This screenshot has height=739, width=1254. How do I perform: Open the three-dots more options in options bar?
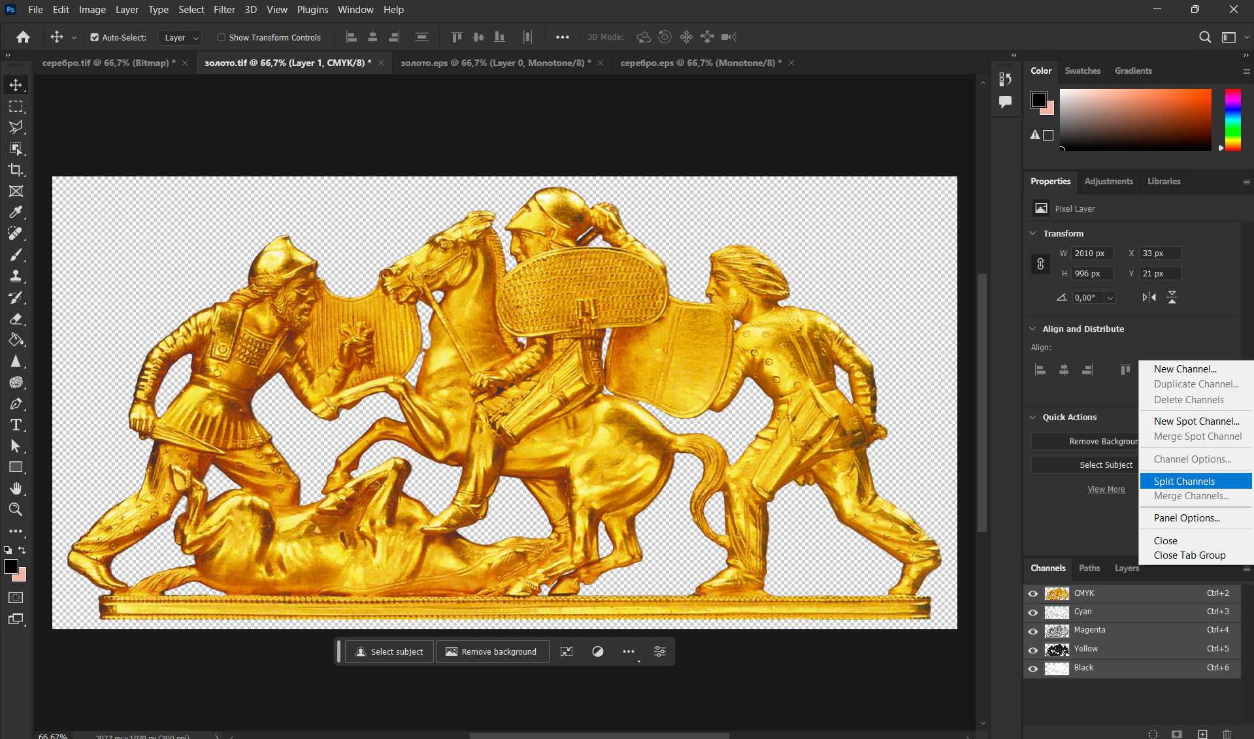[x=562, y=37]
